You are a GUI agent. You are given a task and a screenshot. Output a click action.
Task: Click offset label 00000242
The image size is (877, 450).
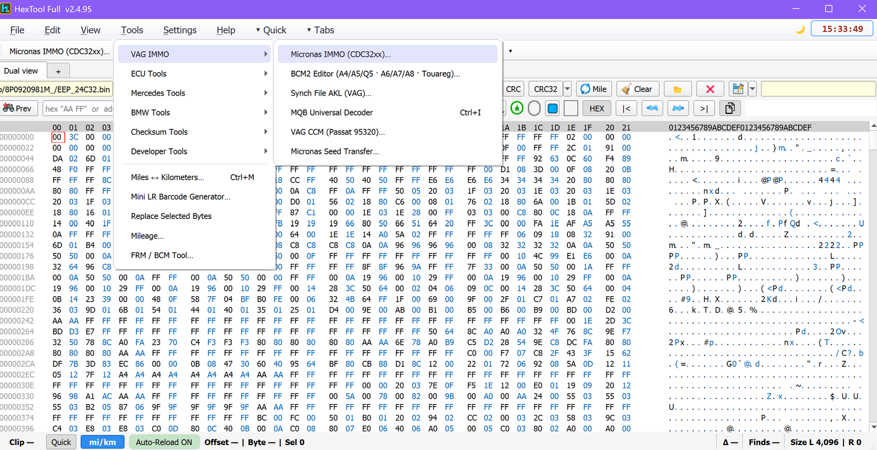pyautogui.click(x=17, y=321)
